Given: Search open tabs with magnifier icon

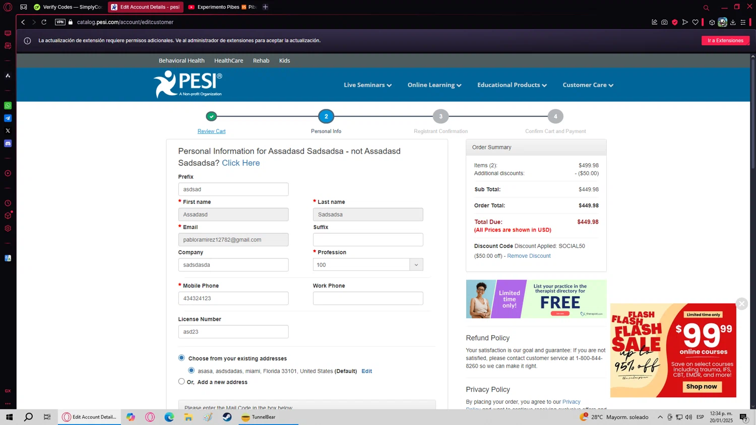Looking at the screenshot, I should (x=706, y=8).
